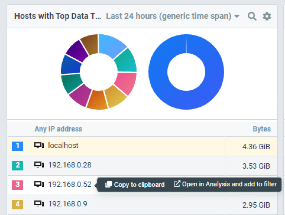Click the light blue slice of multicolor donut

coord(112,46)
